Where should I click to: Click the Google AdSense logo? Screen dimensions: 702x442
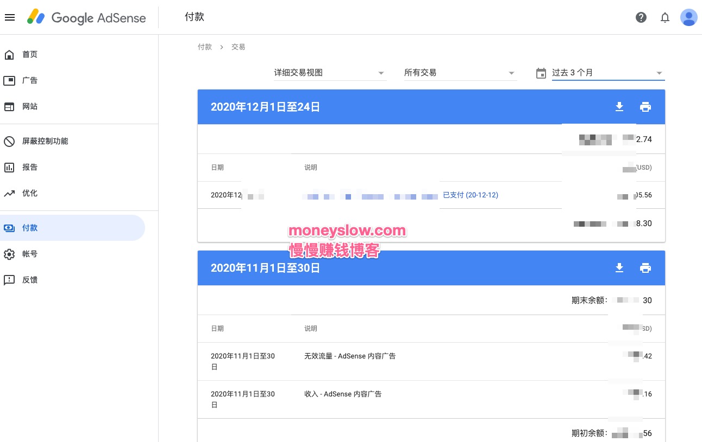(86, 17)
